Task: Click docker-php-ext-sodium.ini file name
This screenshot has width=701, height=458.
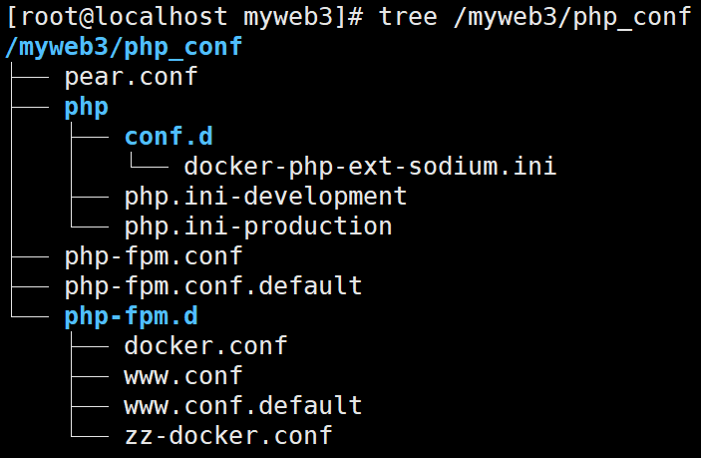Action: click(369, 166)
